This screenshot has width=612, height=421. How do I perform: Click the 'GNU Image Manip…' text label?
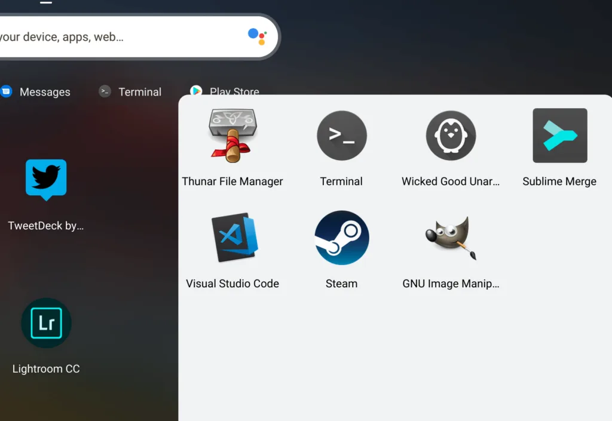[x=451, y=284]
